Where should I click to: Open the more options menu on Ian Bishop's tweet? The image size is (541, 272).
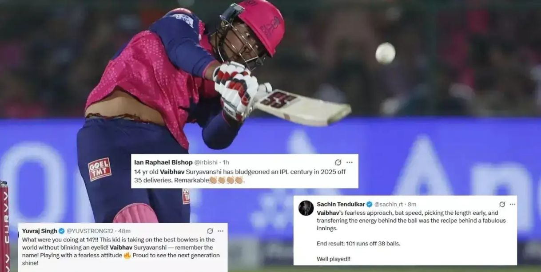(349, 162)
